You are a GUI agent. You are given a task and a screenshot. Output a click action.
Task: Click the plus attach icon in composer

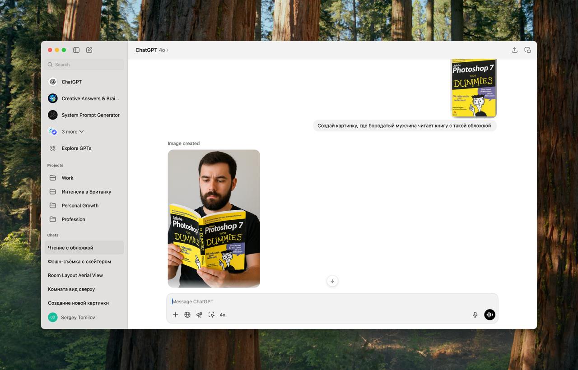click(175, 315)
